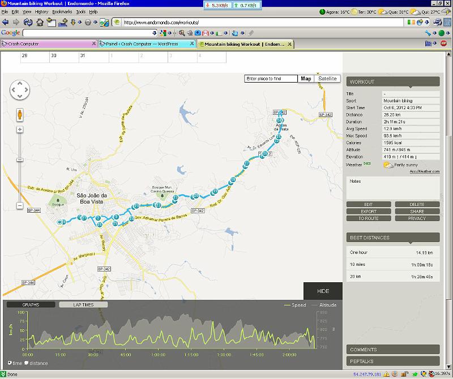Click the magnifier search icon in Google toolbar

pos(182,33)
